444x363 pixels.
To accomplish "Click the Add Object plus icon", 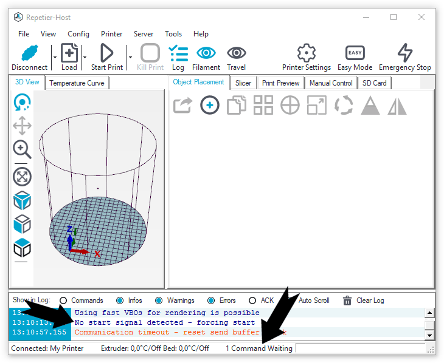I will (x=210, y=105).
